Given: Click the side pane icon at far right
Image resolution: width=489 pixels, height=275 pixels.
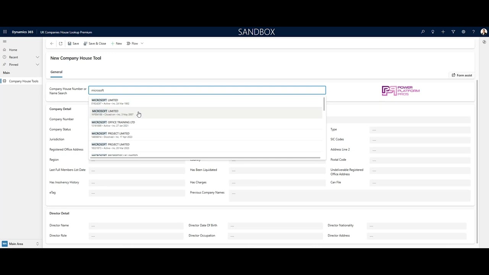Looking at the screenshot, I should [484, 42].
